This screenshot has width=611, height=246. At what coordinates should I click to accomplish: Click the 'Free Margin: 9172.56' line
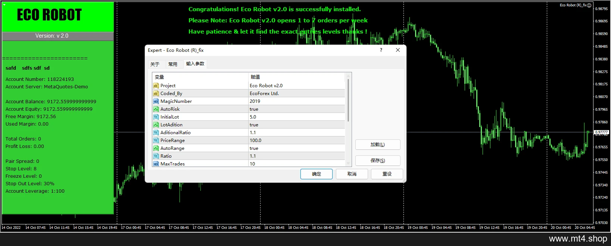31,117
